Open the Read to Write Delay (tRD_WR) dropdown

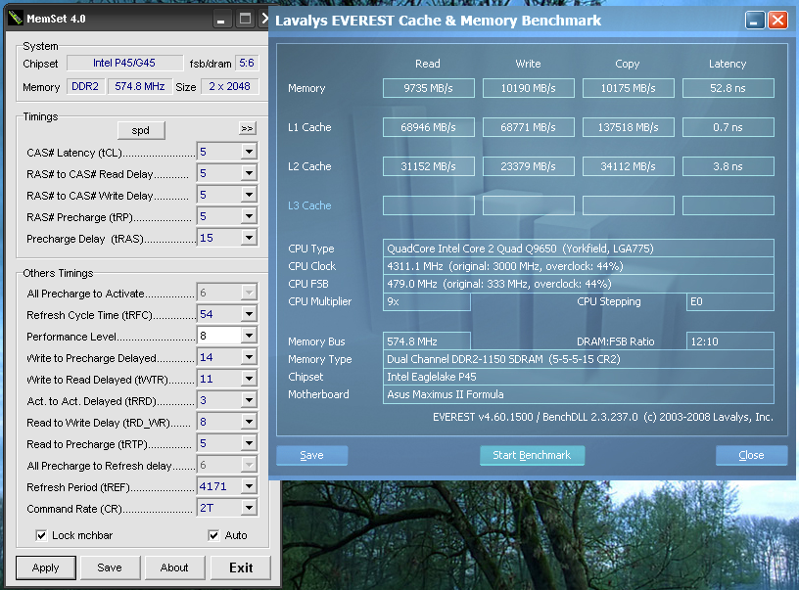[x=249, y=422]
